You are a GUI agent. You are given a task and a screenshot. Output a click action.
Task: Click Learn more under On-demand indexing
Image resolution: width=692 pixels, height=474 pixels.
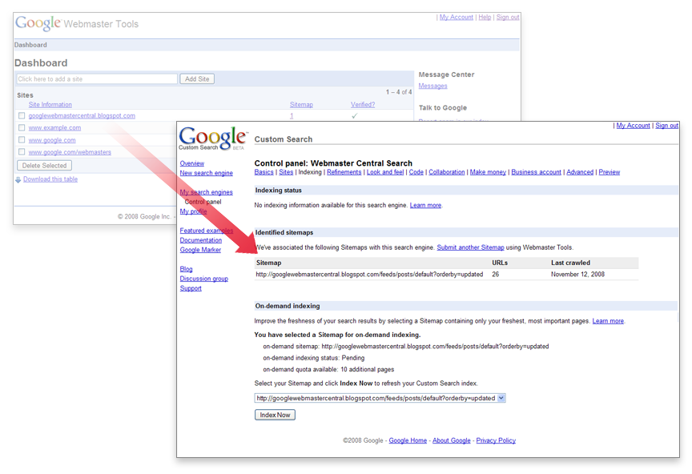[608, 321]
